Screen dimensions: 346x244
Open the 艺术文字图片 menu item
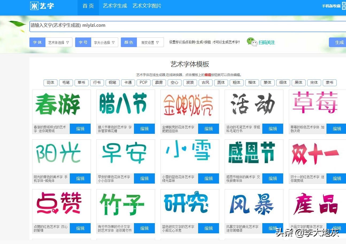click(147, 6)
